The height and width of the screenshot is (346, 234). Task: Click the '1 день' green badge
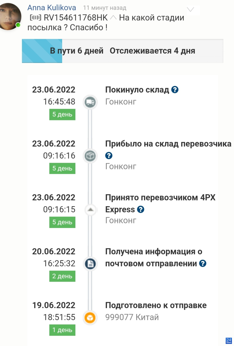[62, 330]
